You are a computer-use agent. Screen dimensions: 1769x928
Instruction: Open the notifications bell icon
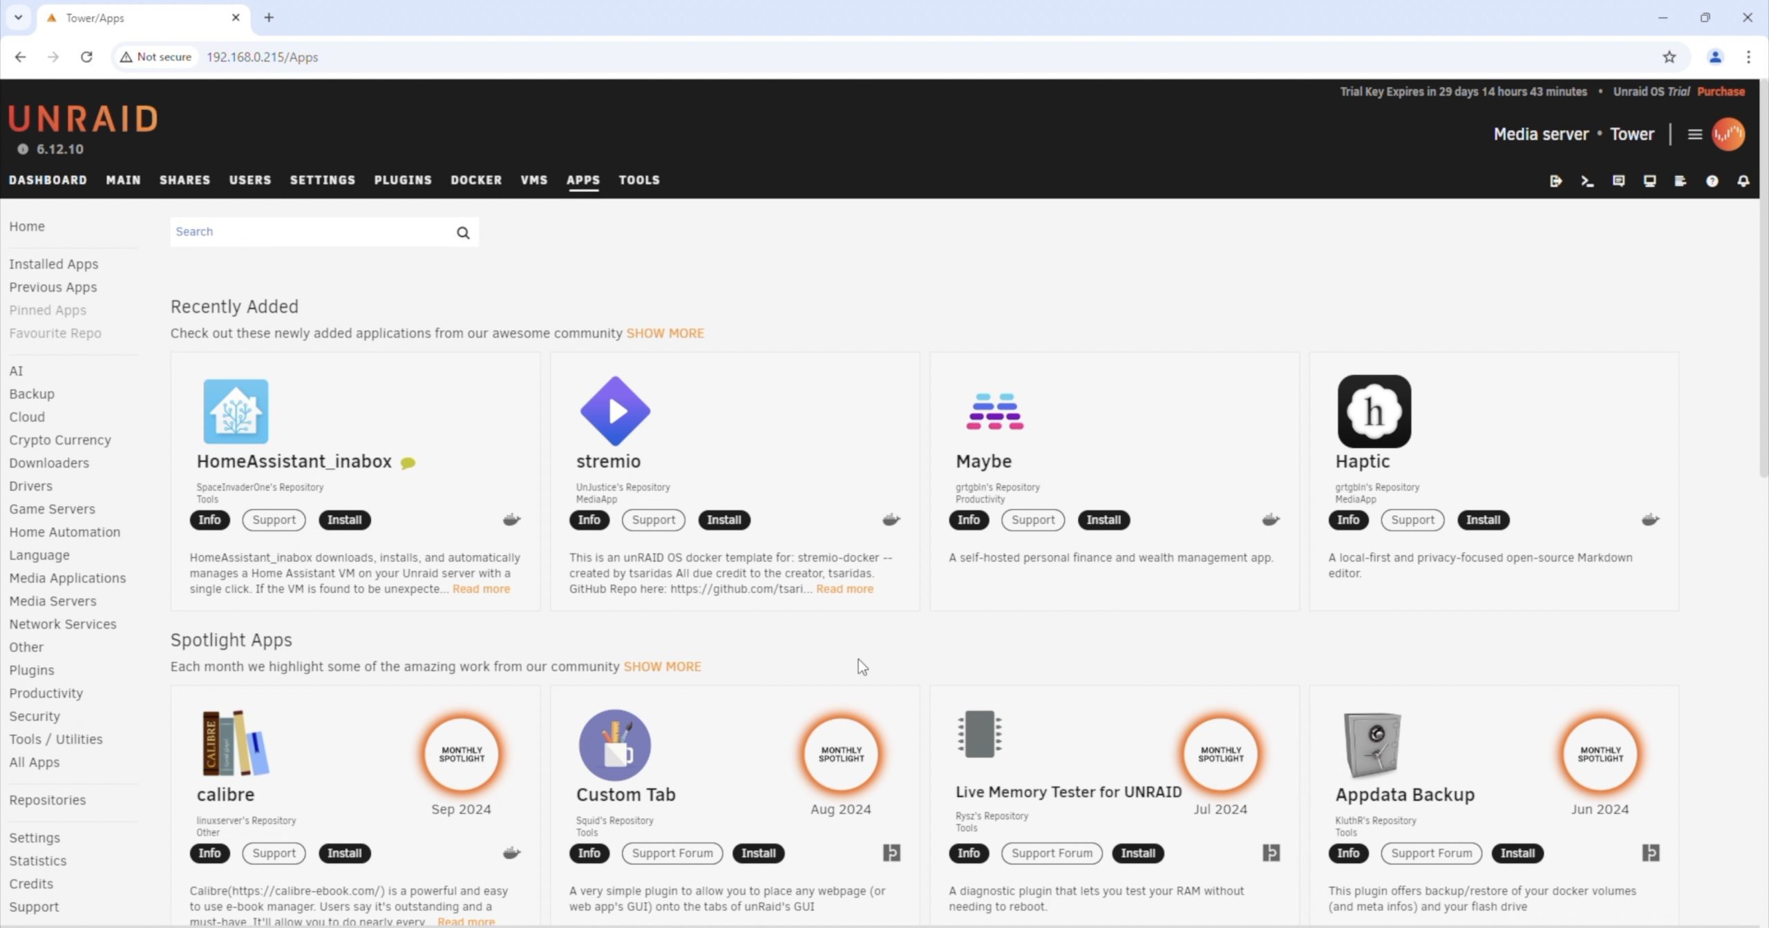1743,181
